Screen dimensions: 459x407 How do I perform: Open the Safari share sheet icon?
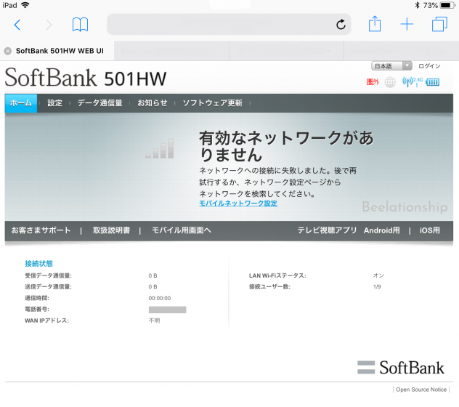point(375,24)
